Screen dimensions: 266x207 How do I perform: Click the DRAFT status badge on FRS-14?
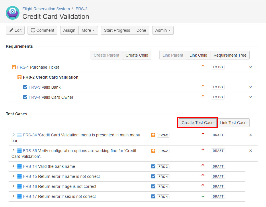(x=218, y=166)
